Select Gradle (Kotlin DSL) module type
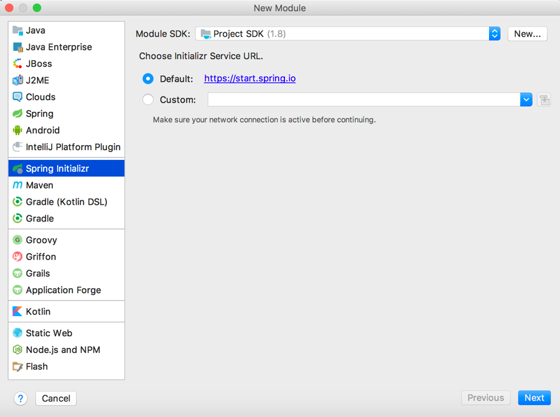The height and width of the screenshot is (417, 560). pos(66,202)
